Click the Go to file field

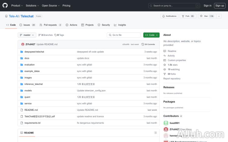pos(124,35)
